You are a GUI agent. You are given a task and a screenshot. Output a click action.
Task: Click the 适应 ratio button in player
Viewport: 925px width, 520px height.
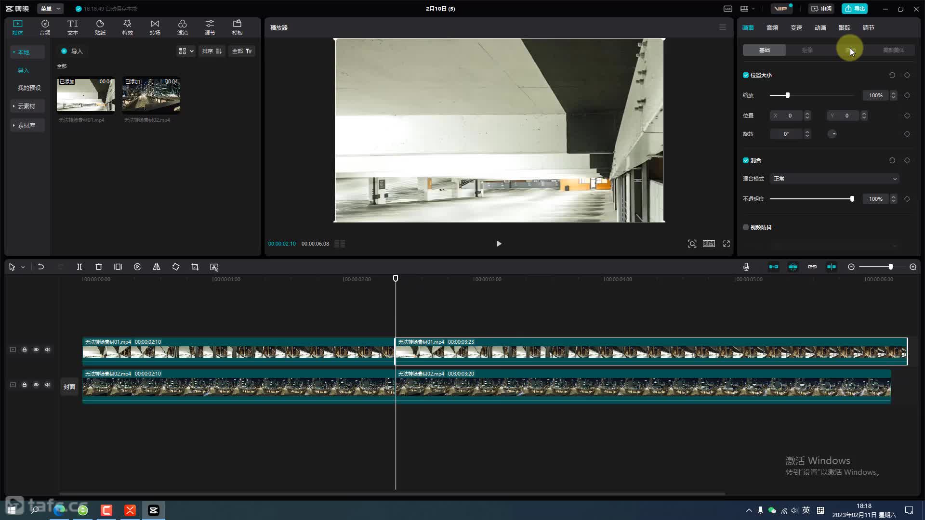tap(709, 244)
